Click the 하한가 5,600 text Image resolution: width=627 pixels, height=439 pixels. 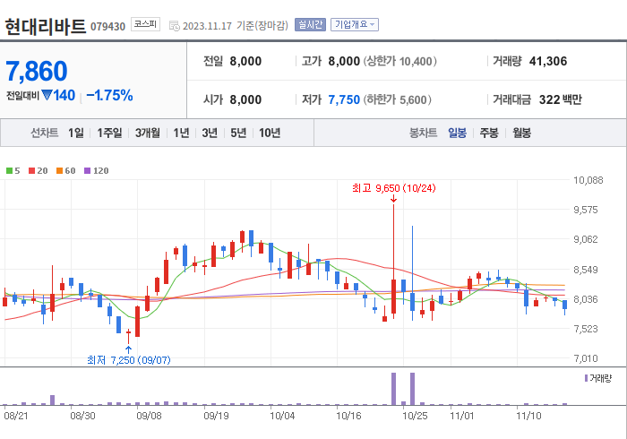click(398, 99)
